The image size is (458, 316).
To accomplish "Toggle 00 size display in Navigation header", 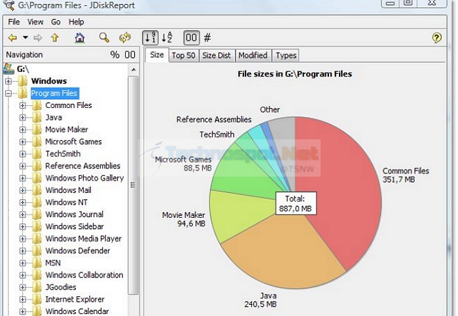I will click(x=130, y=54).
